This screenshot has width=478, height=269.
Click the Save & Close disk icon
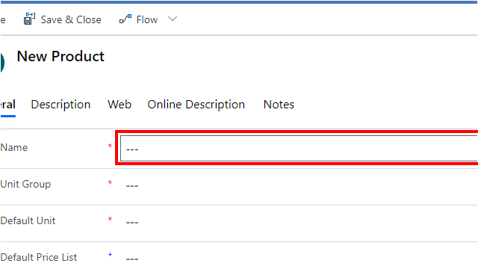[29, 19]
